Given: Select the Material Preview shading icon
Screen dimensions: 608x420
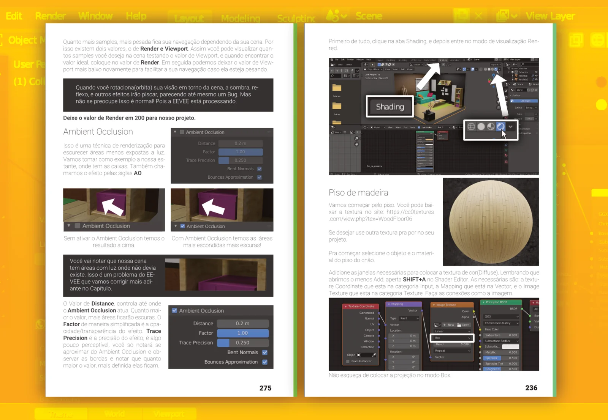Looking at the screenshot, I should coord(491,127).
